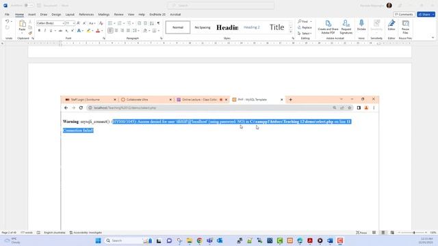Viewport: 438px width, 246px height.
Task: Click Accessibility: Investigate in status bar
Action: pyautogui.click(x=86, y=232)
